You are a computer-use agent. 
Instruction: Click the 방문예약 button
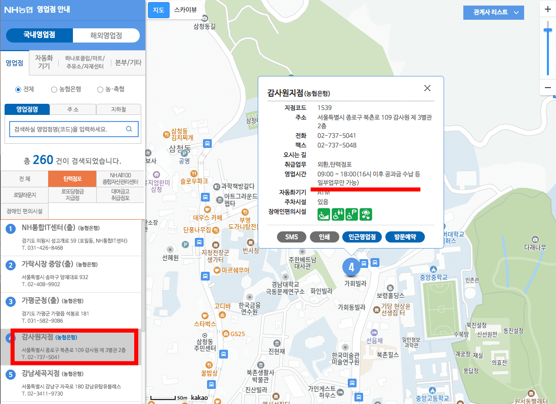point(405,237)
